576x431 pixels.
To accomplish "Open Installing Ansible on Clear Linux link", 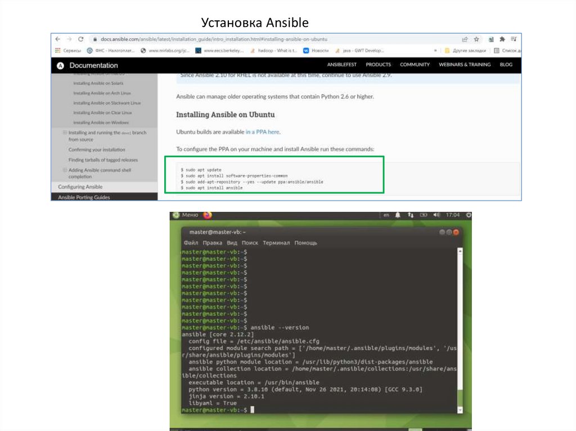I will [102, 113].
